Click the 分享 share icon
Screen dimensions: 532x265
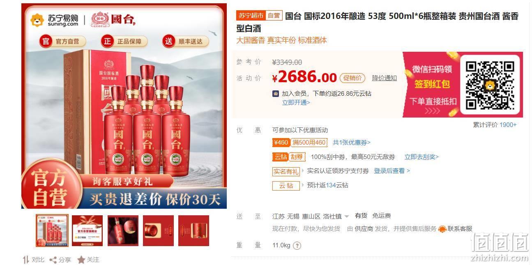[53, 260]
